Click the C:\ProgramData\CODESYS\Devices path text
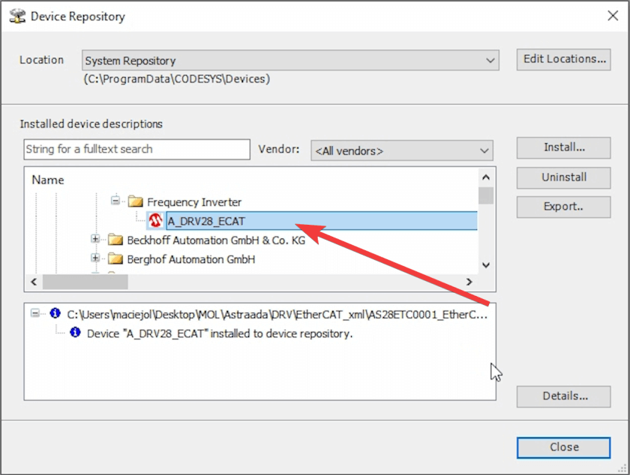The height and width of the screenshot is (475, 630). tap(177, 79)
